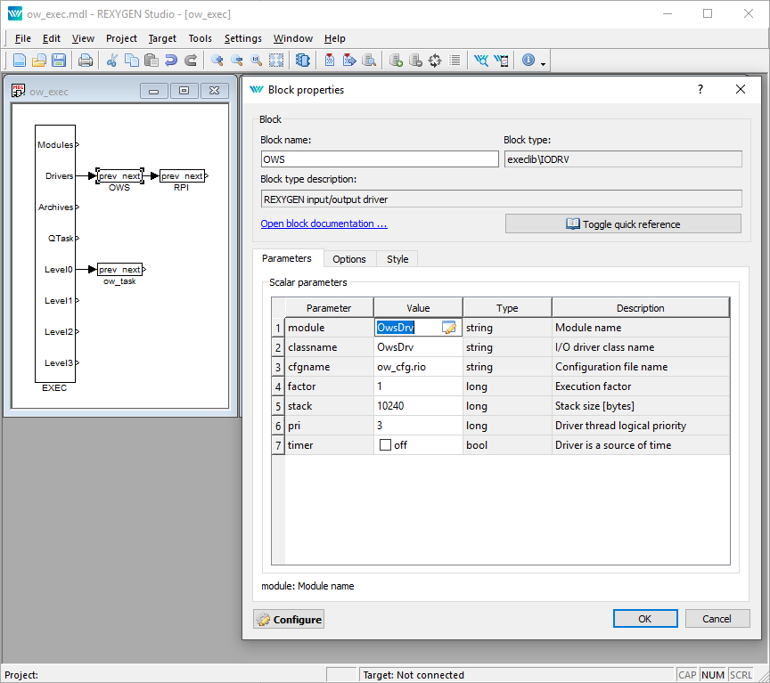770x683 pixels.
Task: Minimize the ow_exec child window
Action: click(153, 91)
